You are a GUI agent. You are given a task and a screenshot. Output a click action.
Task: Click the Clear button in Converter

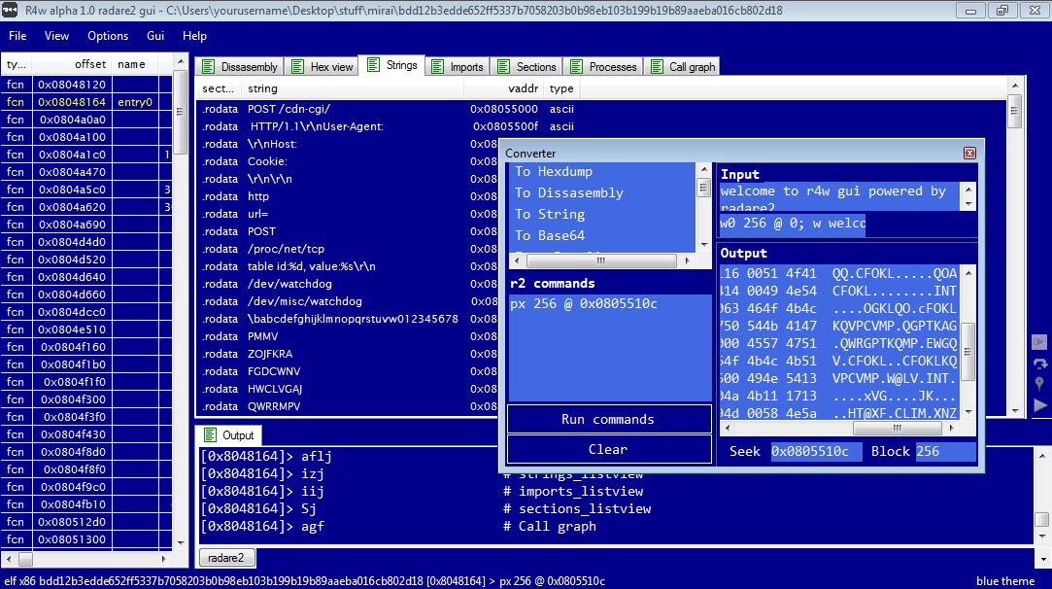pos(608,449)
